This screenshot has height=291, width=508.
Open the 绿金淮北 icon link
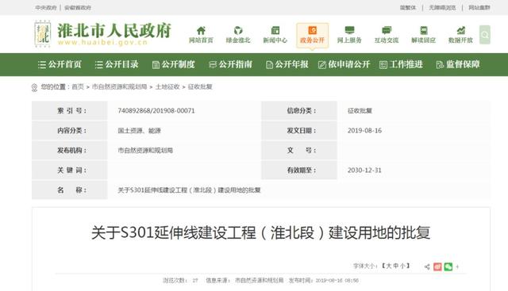pos(238,31)
